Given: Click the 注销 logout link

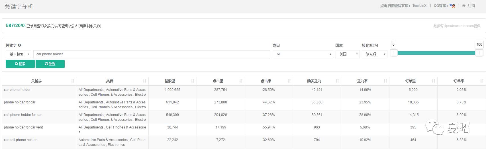Looking at the screenshot, I should (x=471, y=6).
